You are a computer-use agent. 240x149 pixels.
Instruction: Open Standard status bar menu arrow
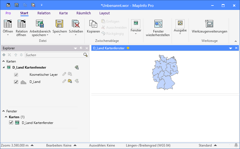215,145
